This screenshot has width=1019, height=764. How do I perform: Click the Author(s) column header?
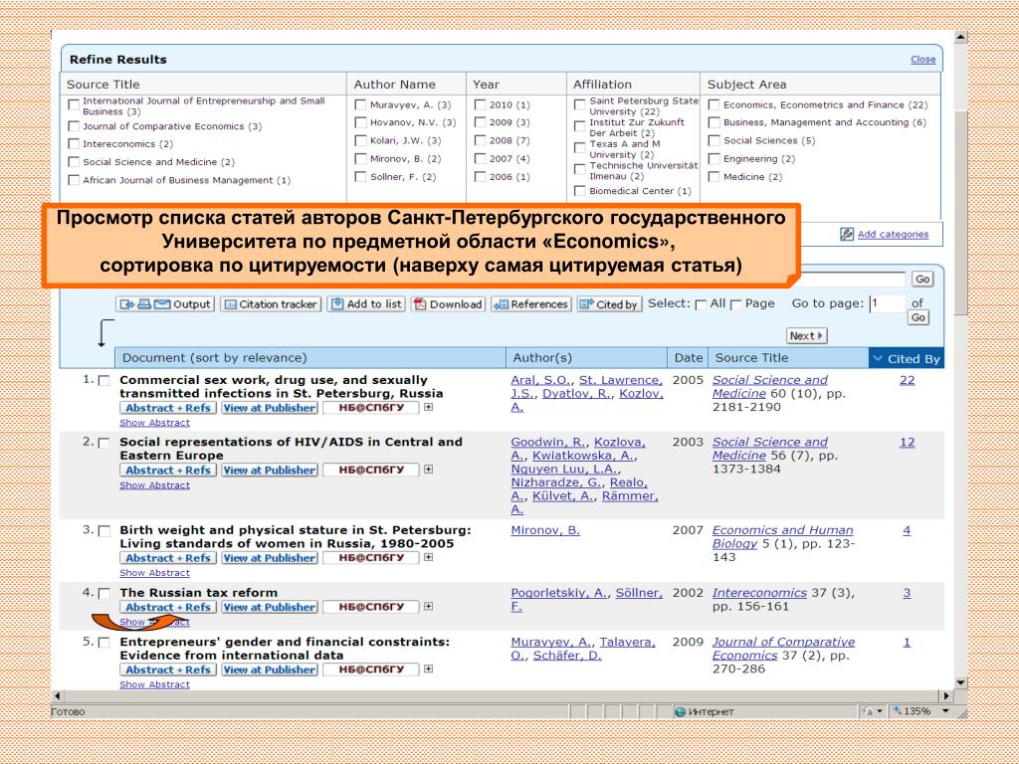[x=587, y=358]
